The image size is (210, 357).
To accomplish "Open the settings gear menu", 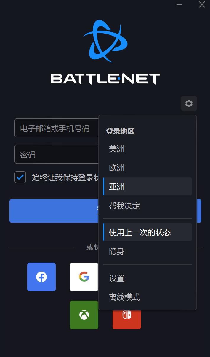I will point(189,104).
